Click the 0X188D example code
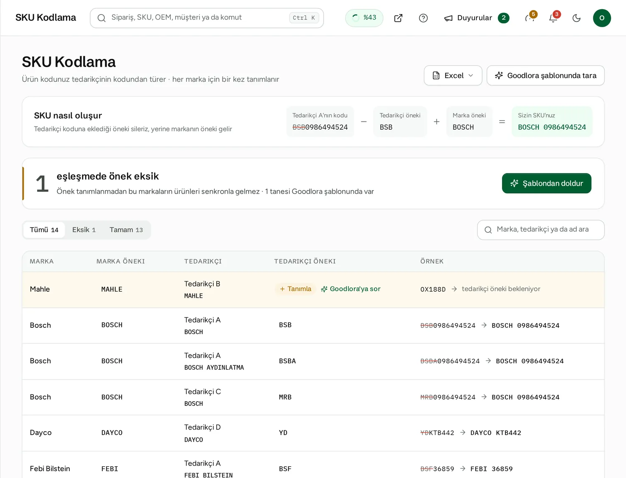 click(x=433, y=289)
